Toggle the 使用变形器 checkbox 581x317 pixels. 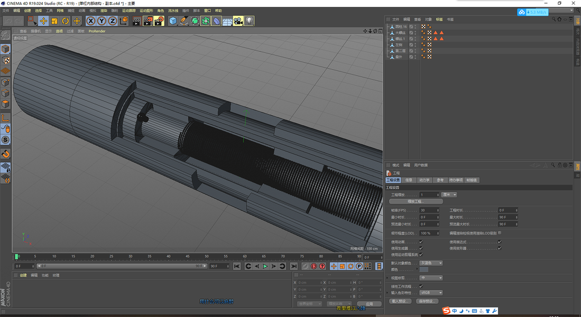tap(500, 248)
